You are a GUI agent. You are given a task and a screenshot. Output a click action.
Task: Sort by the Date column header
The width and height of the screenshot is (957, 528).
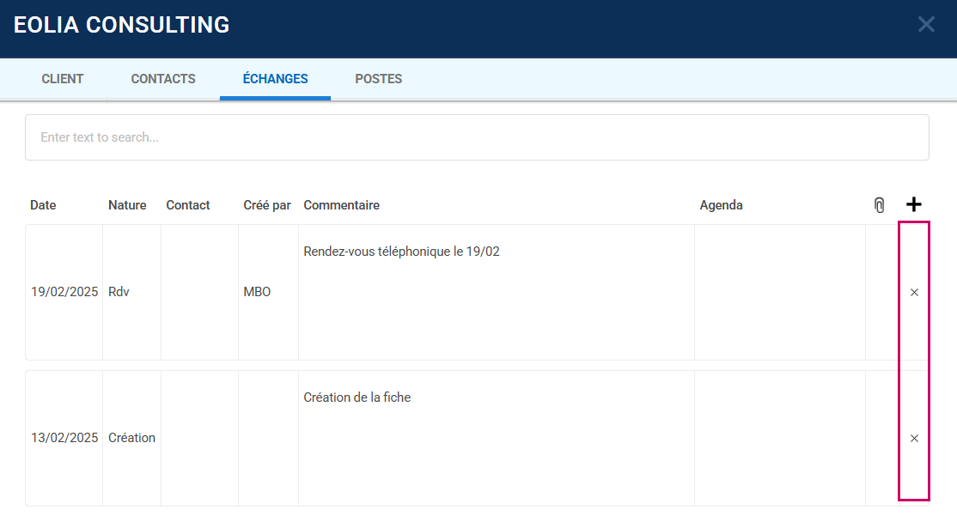click(x=43, y=205)
